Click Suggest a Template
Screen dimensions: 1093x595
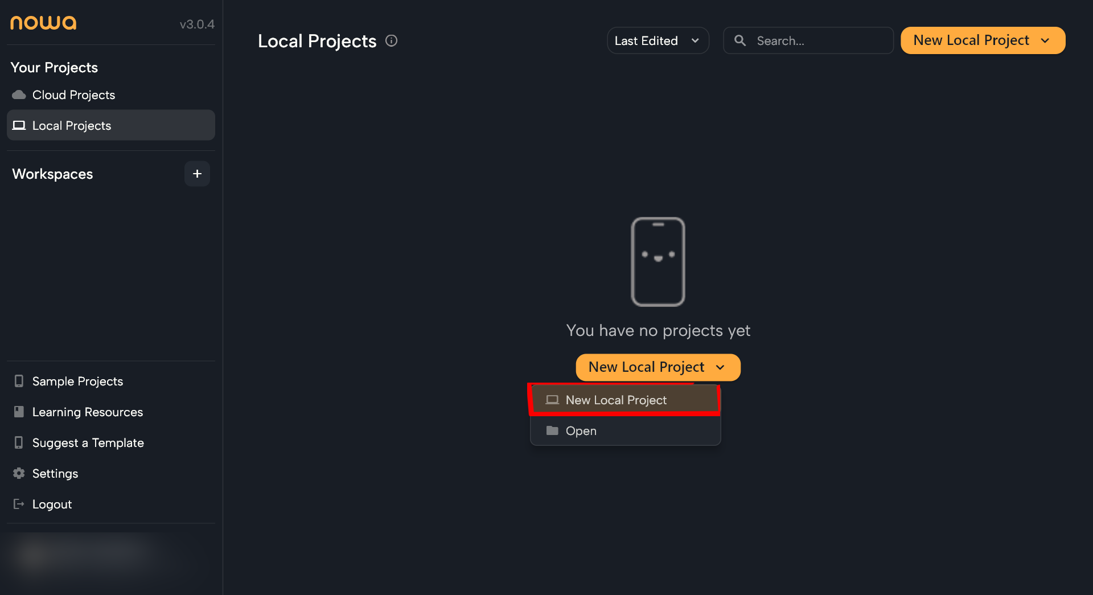(88, 442)
